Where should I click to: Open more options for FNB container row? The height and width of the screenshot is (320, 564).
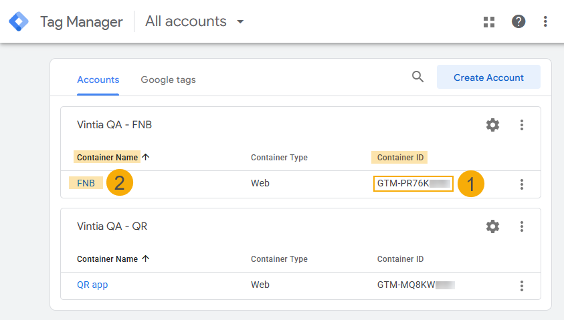point(522,184)
